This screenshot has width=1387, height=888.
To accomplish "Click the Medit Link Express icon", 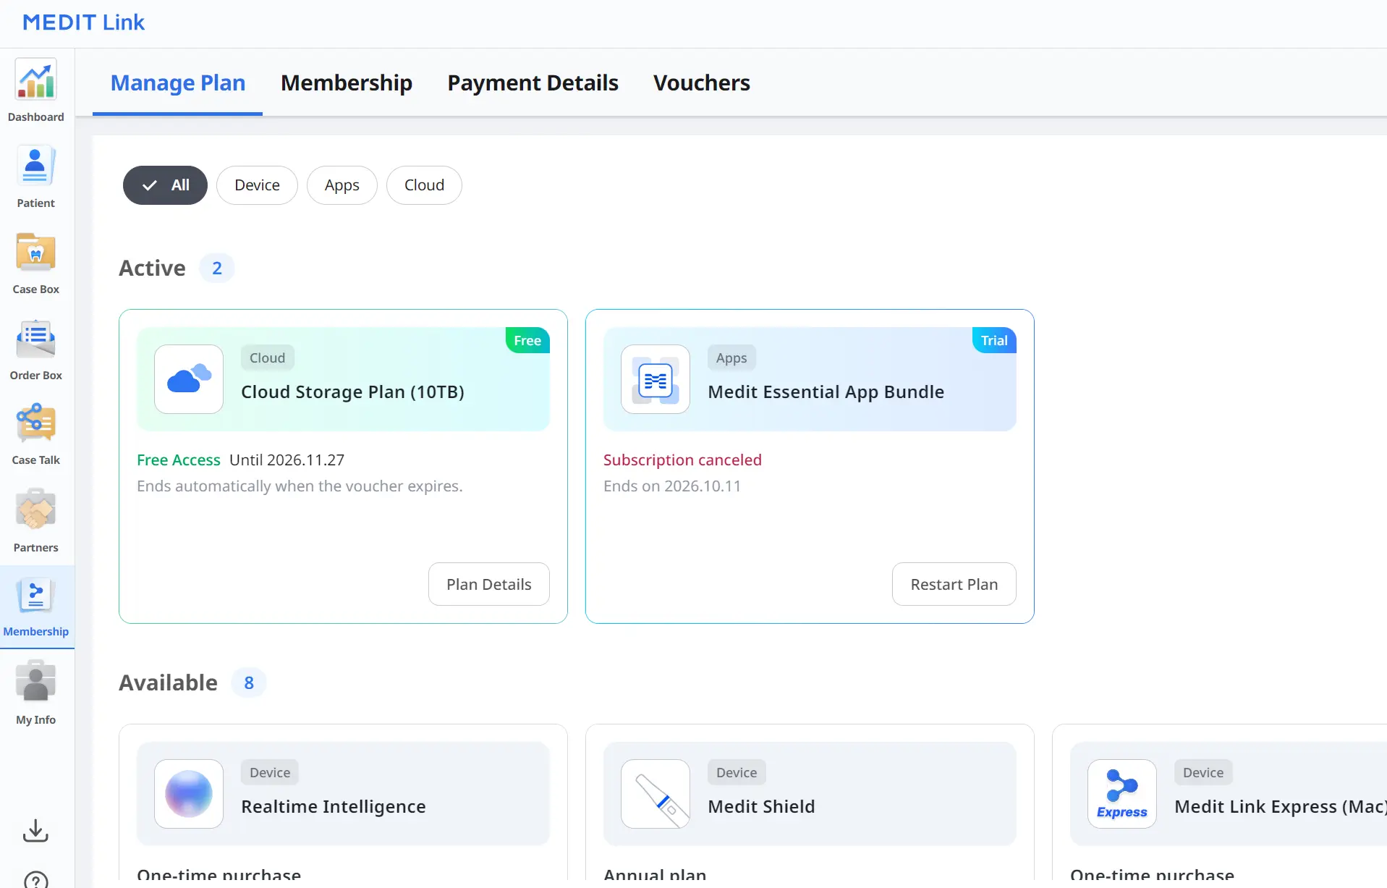I will click(1122, 794).
